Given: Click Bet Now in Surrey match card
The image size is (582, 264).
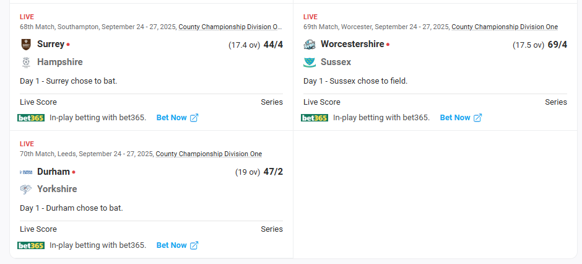Looking at the screenshot, I should tap(172, 118).
